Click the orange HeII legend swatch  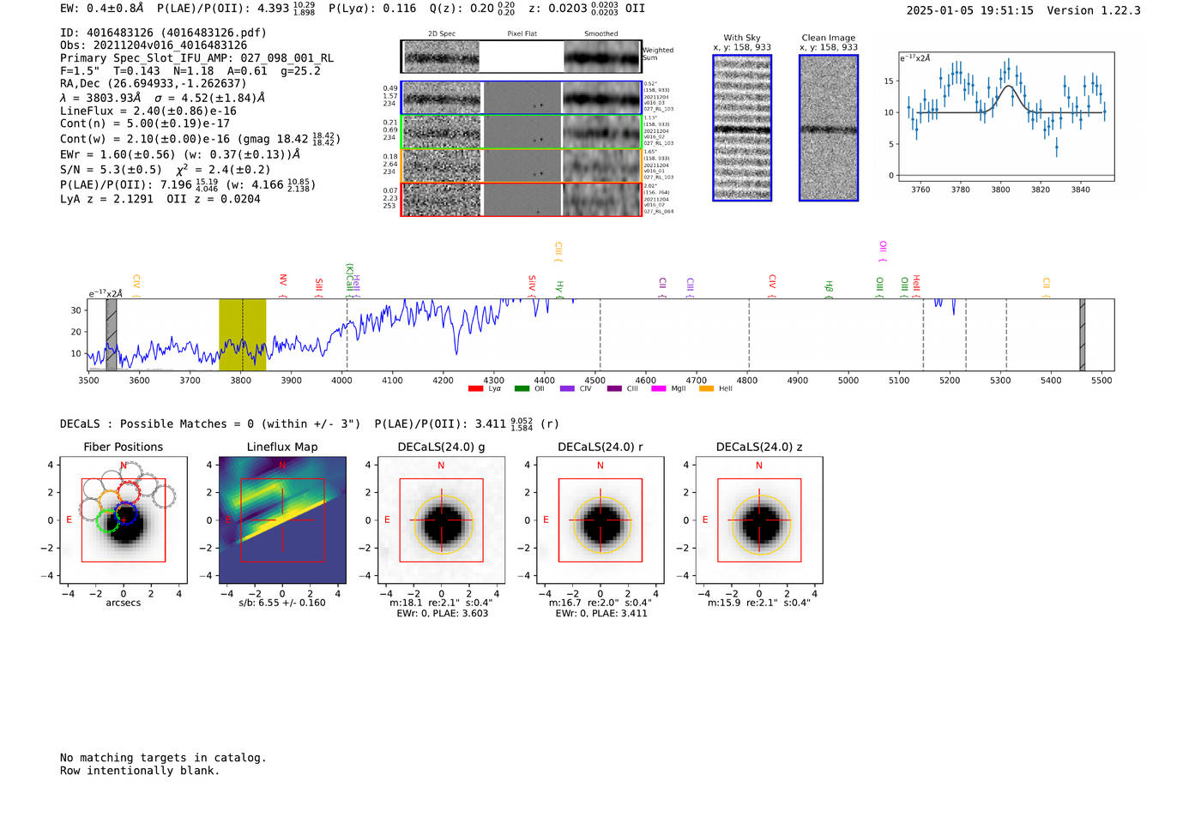coord(707,388)
